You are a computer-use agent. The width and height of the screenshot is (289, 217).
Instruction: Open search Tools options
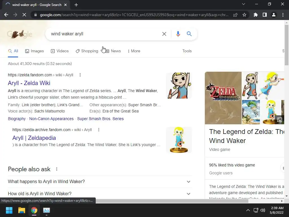187,51
